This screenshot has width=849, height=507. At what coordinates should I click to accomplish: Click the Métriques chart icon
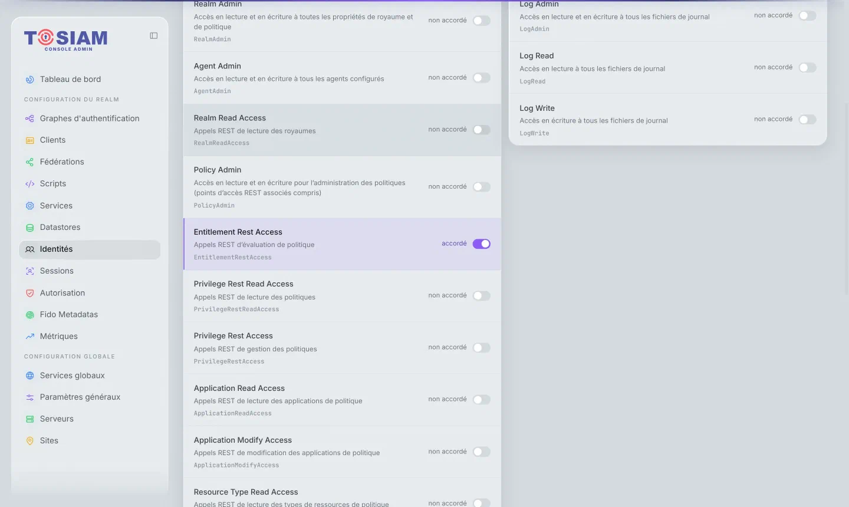[30, 337]
